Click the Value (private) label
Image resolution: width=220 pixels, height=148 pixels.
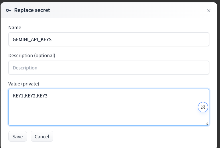coord(24,84)
